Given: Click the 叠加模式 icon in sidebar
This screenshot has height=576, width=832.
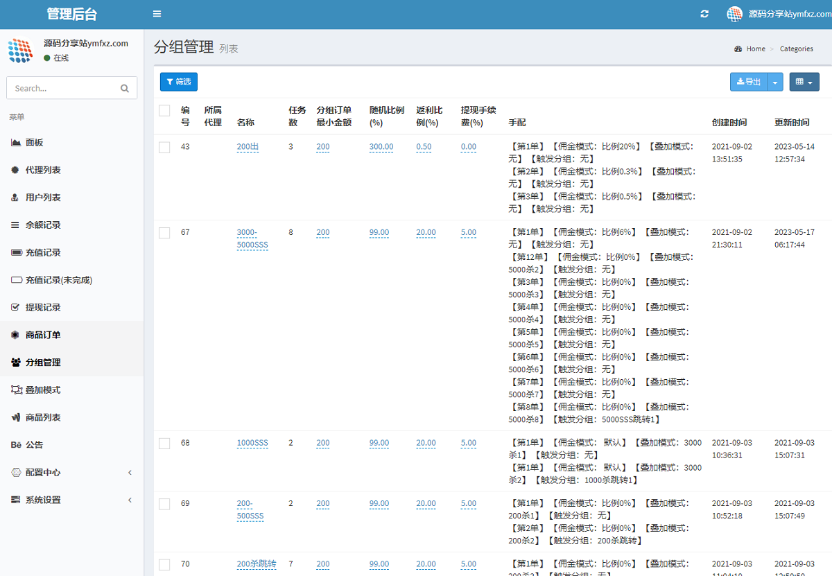Looking at the screenshot, I should (16, 390).
